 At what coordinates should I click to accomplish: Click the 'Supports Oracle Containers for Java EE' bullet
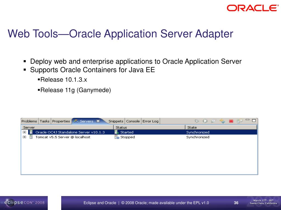click(92, 70)
